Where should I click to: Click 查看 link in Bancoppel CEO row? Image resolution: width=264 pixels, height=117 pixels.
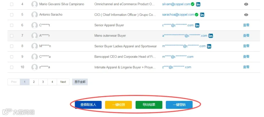click(246, 57)
